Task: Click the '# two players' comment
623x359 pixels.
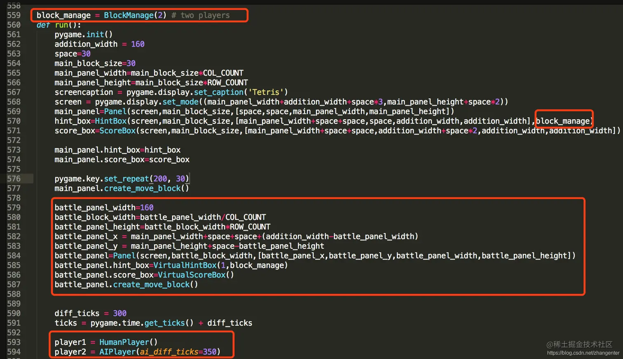Action: [201, 15]
